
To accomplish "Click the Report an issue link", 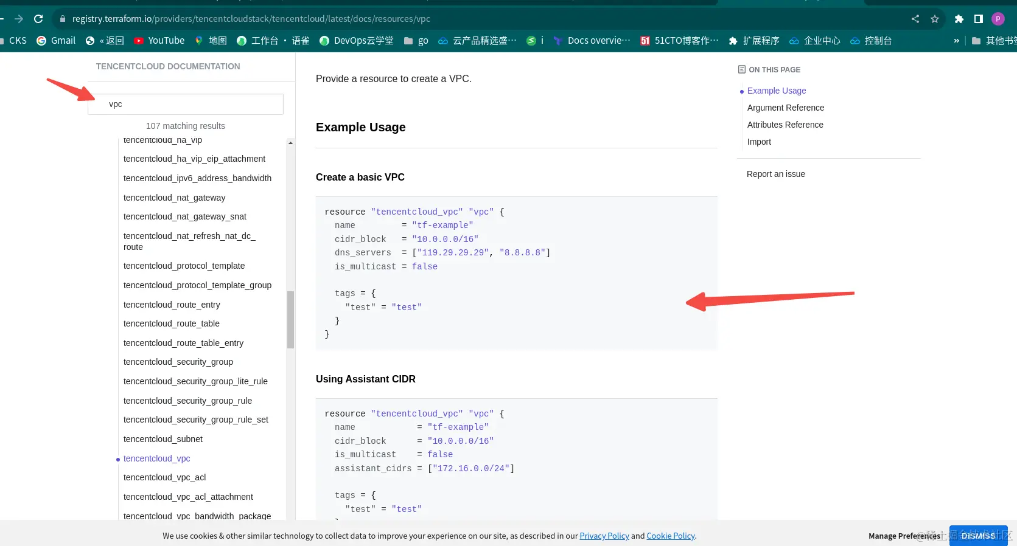I will click(775, 174).
